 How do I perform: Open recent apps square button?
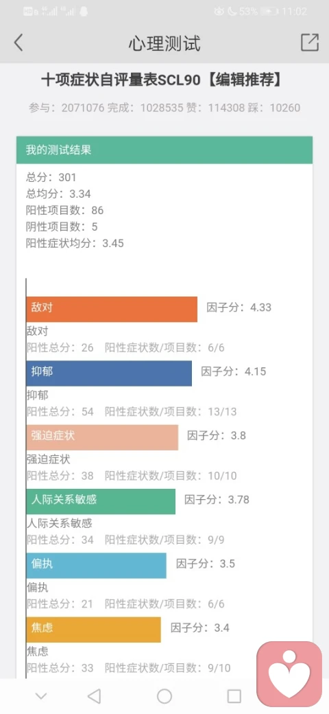pyautogui.click(x=234, y=696)
